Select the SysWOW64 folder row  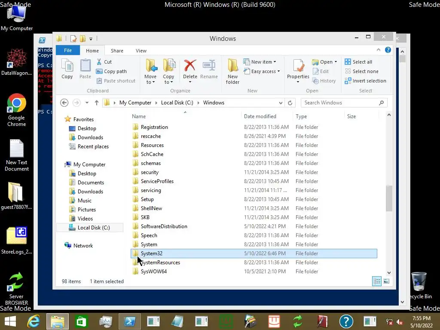[x=254, y=272]
